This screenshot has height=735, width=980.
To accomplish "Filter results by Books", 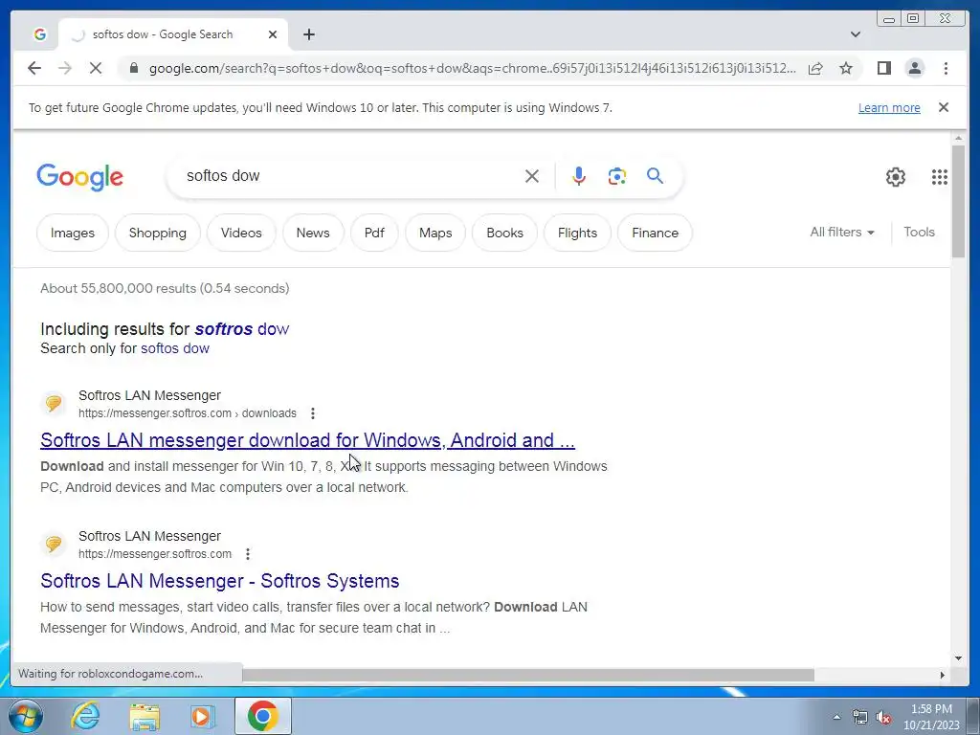I will (504, 233).
